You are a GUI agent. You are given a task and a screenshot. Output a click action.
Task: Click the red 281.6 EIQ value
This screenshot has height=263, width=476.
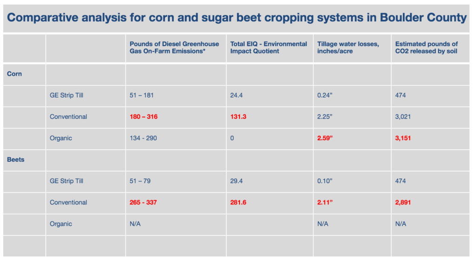(238, 203)
